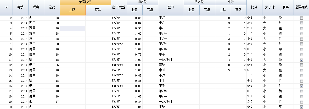Click the 是否客队 column header
Viewport: 309px width, 109px height.
301,8
